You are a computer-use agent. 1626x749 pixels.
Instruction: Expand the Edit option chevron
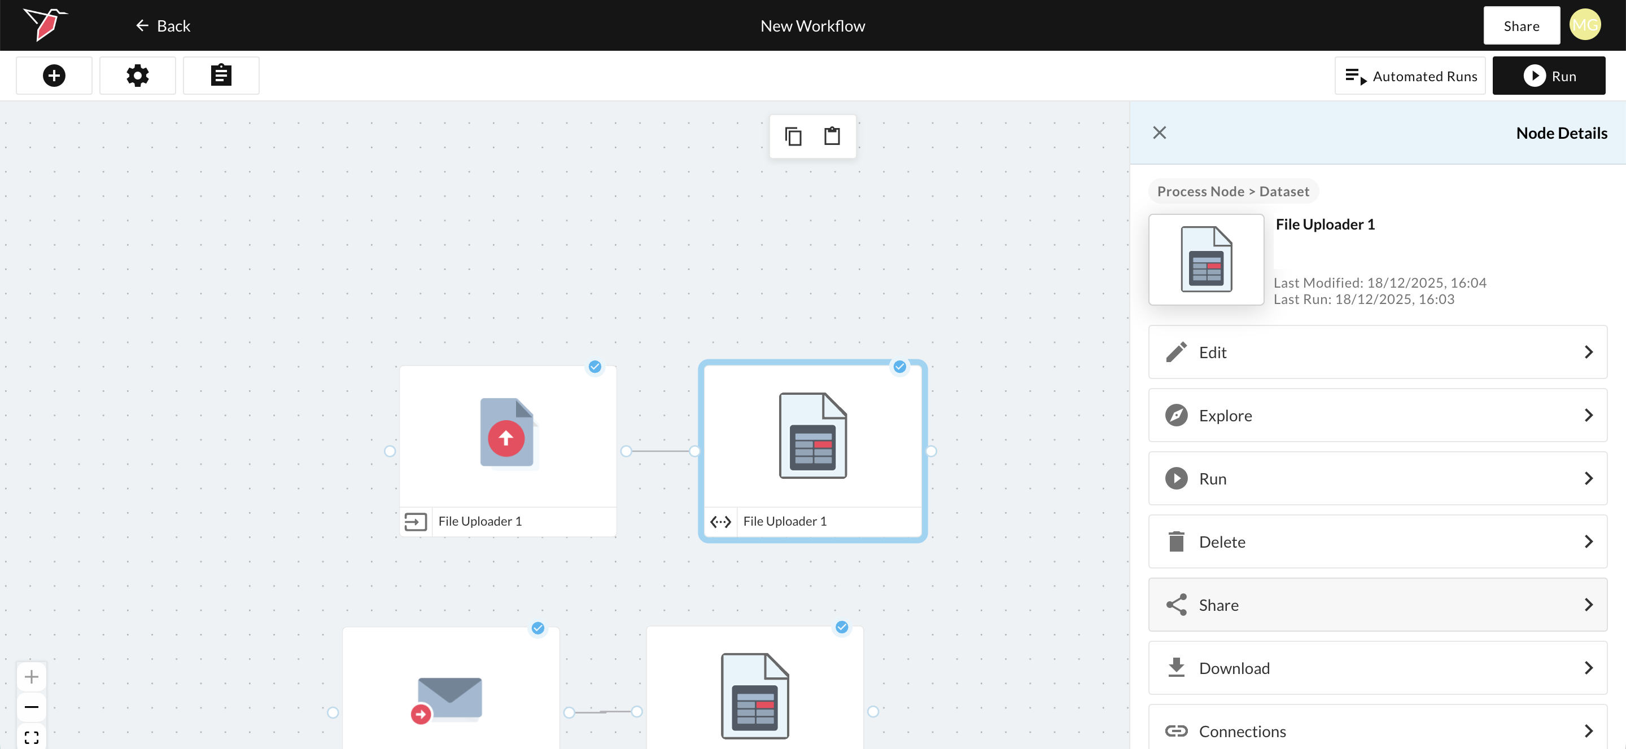pyautogui.click(x=1588, y=353)
